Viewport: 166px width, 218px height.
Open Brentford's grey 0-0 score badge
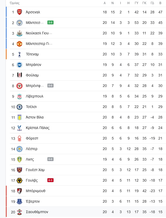50,85
